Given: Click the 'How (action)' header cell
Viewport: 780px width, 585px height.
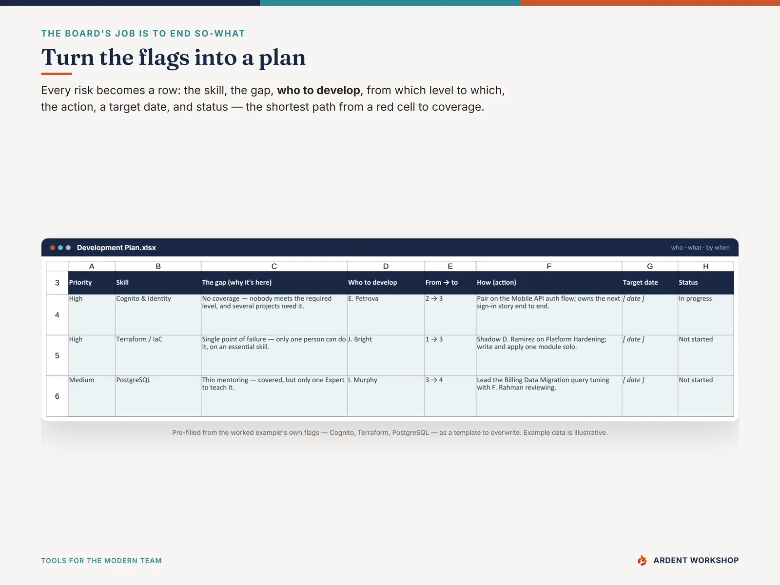Looking at the screenshot, I should tap(549, 283).
